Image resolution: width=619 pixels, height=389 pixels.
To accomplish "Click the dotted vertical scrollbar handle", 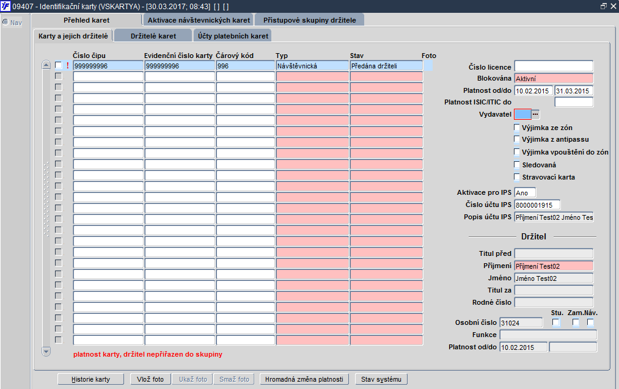I will 46,199.
